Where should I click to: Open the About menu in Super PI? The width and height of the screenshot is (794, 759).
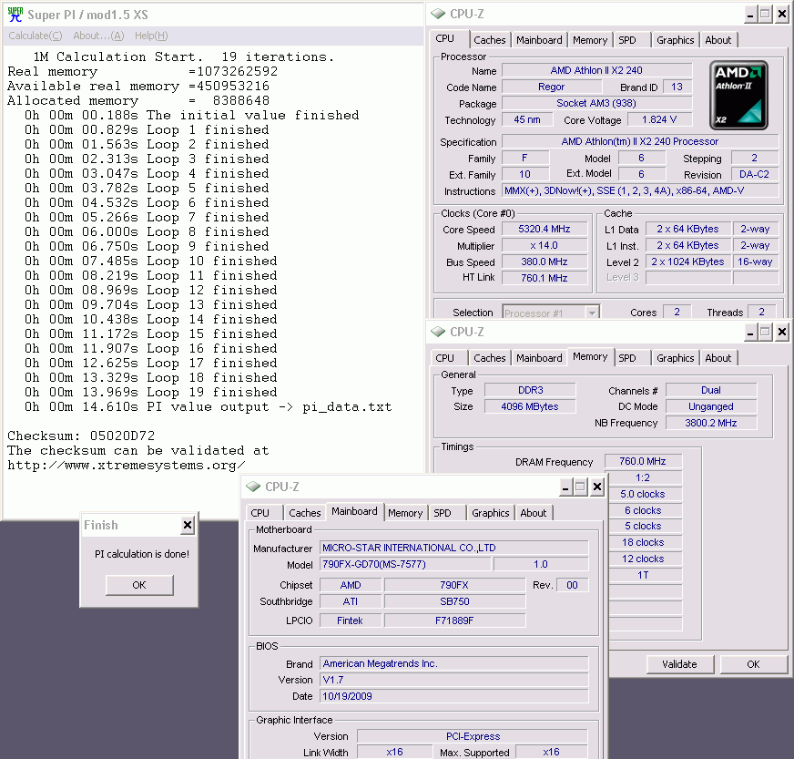click(98, 36)
